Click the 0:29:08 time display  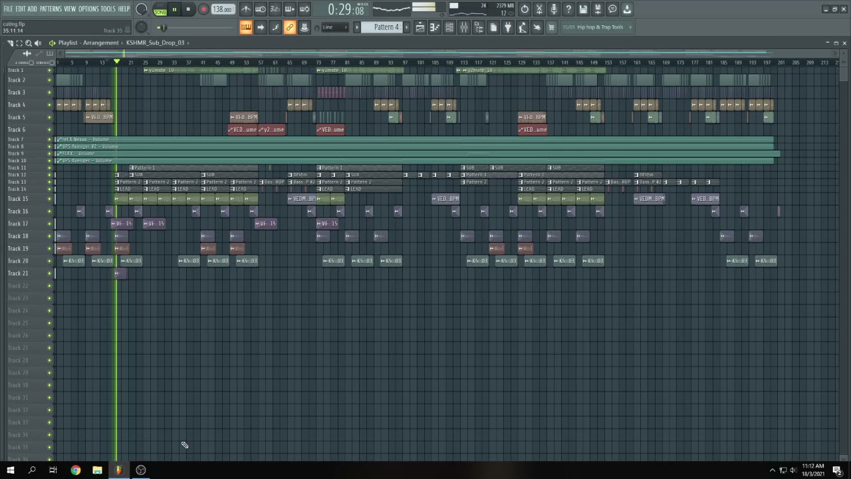(346, 9)
